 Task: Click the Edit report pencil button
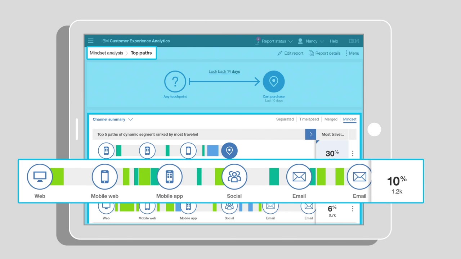(290, 53)
